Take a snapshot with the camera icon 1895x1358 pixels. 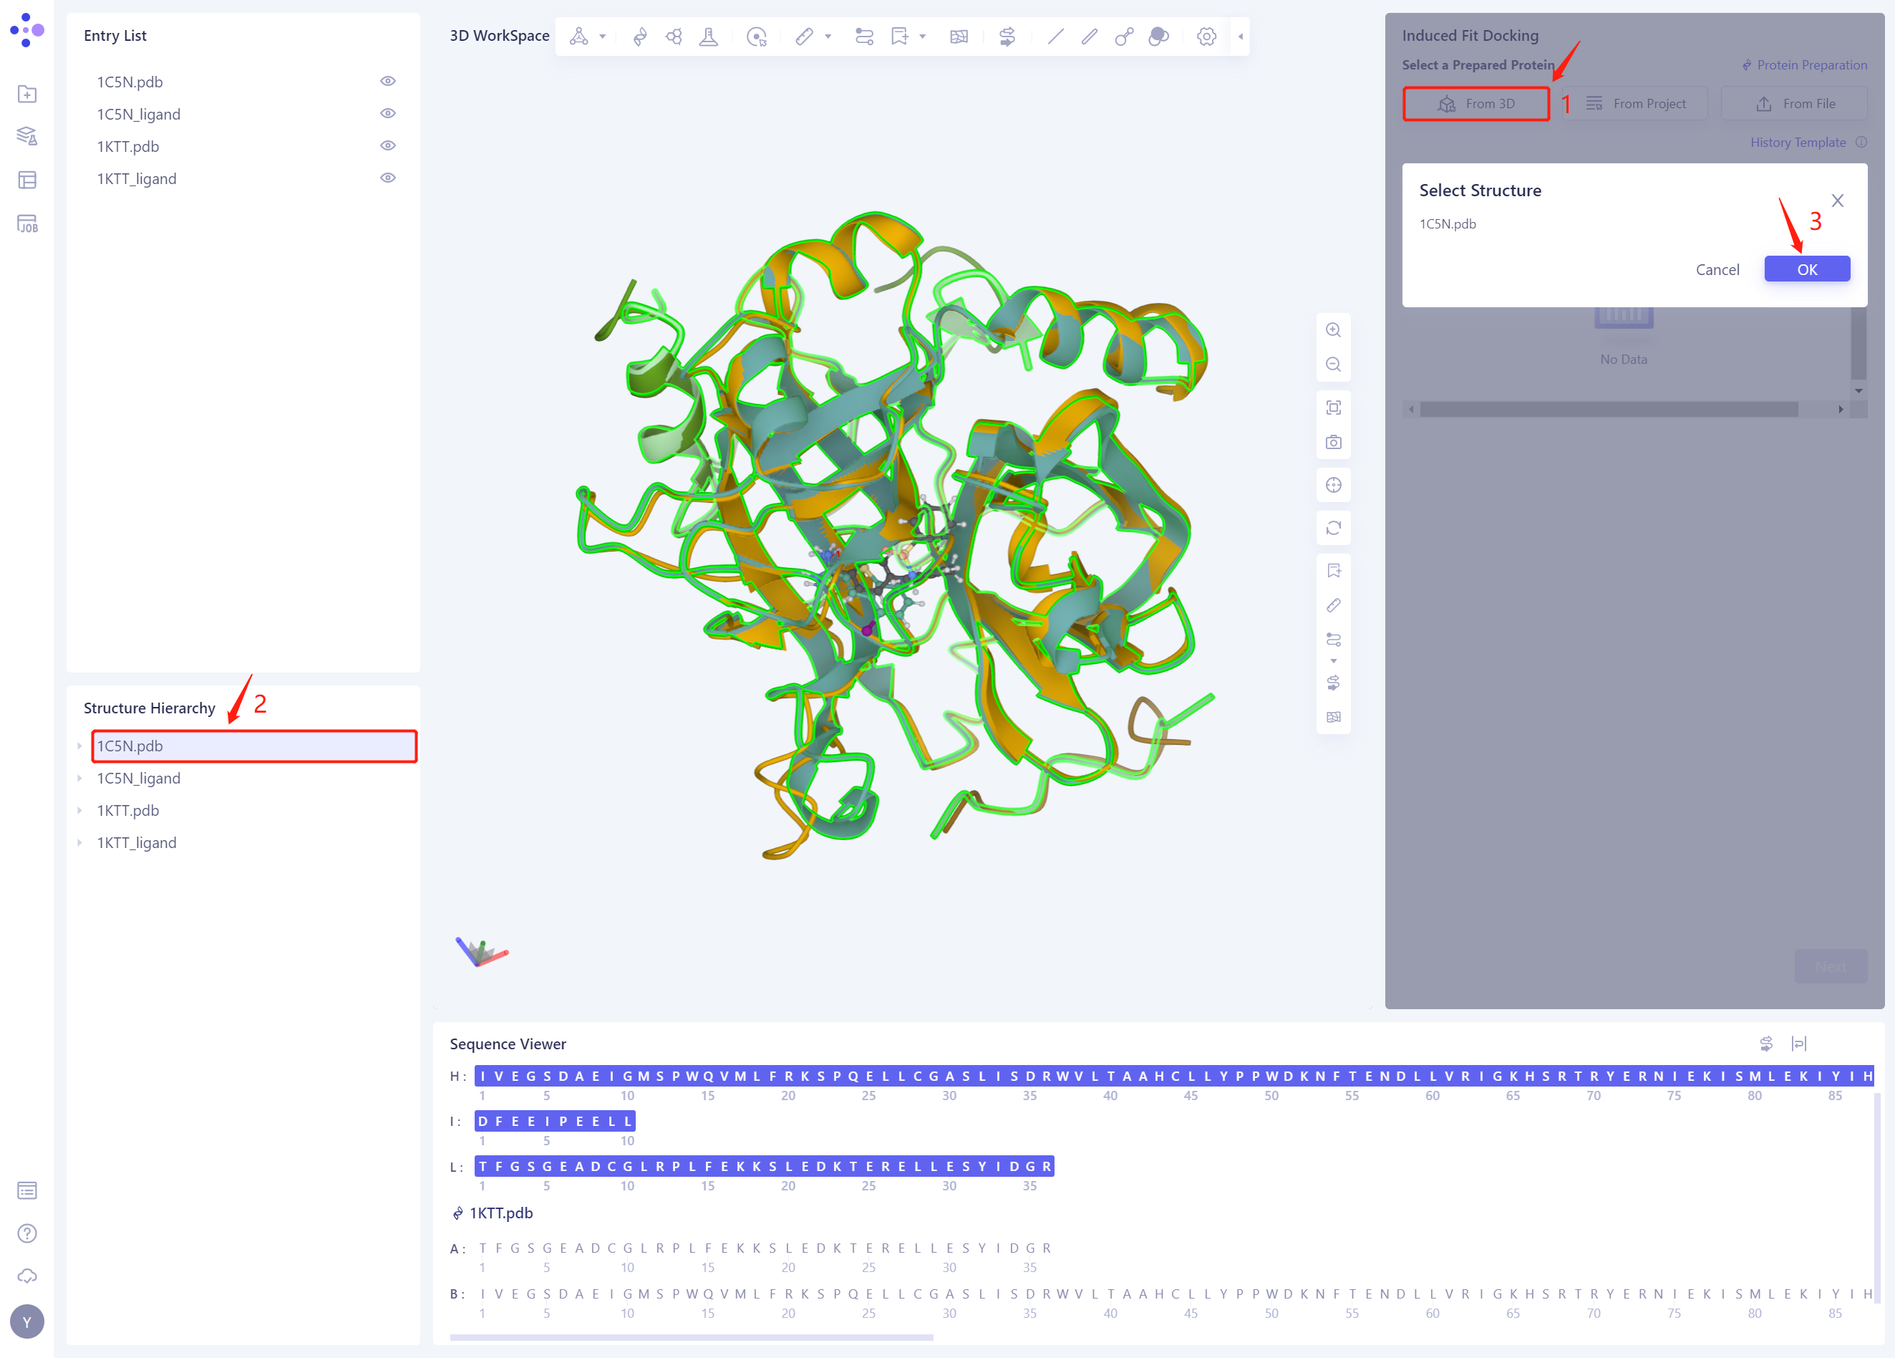[1334, 442]
